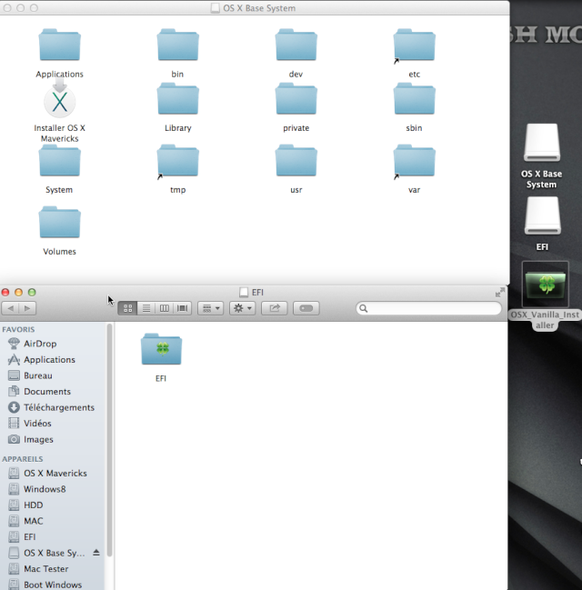Eject the OS X Base System volume
This screenshot has height=590, width=582.
coord(96,553)
